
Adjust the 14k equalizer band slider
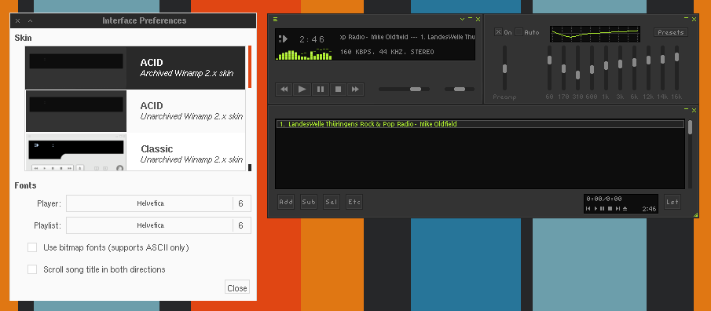pyautogui.click(x=662, y=68)
